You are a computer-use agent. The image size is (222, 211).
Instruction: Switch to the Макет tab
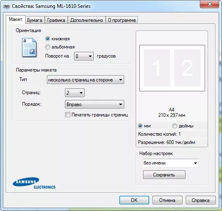pos(16,19)
